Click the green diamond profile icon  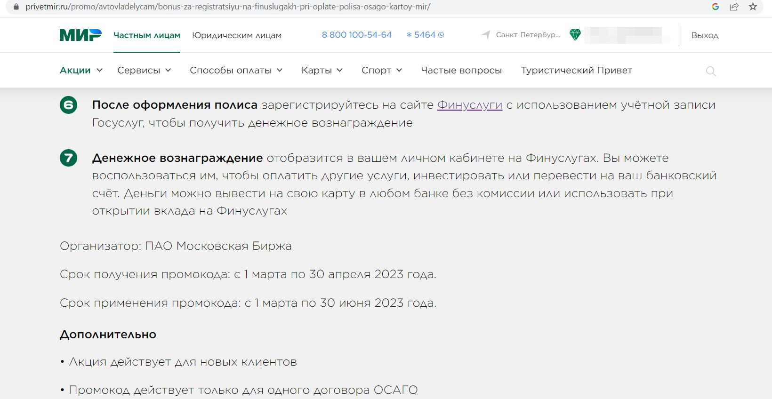click(575, 35)
